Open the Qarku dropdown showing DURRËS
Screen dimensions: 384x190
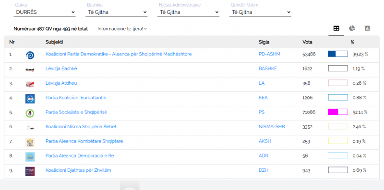(x=45, y=12)
